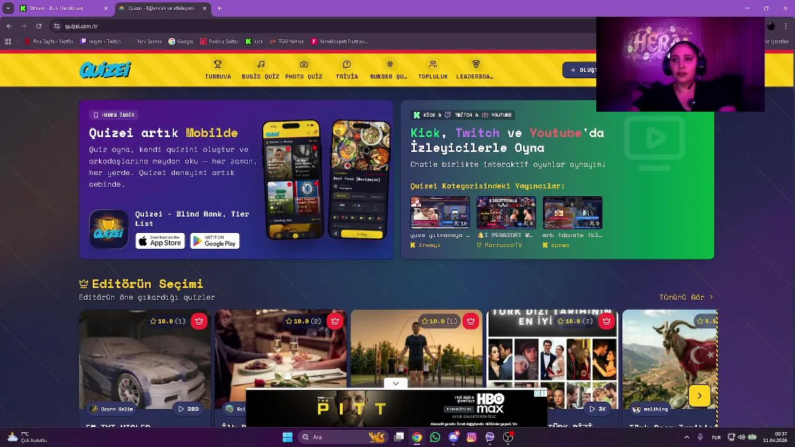Click the crown badge on Türk Dizi card
This screenshot has height=447, width=795.
[x=606, y=321]
